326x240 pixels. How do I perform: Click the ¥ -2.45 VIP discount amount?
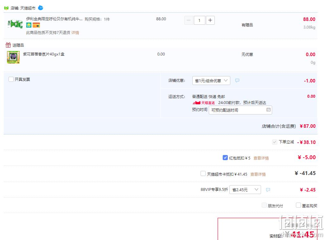(x=308, y=190)
